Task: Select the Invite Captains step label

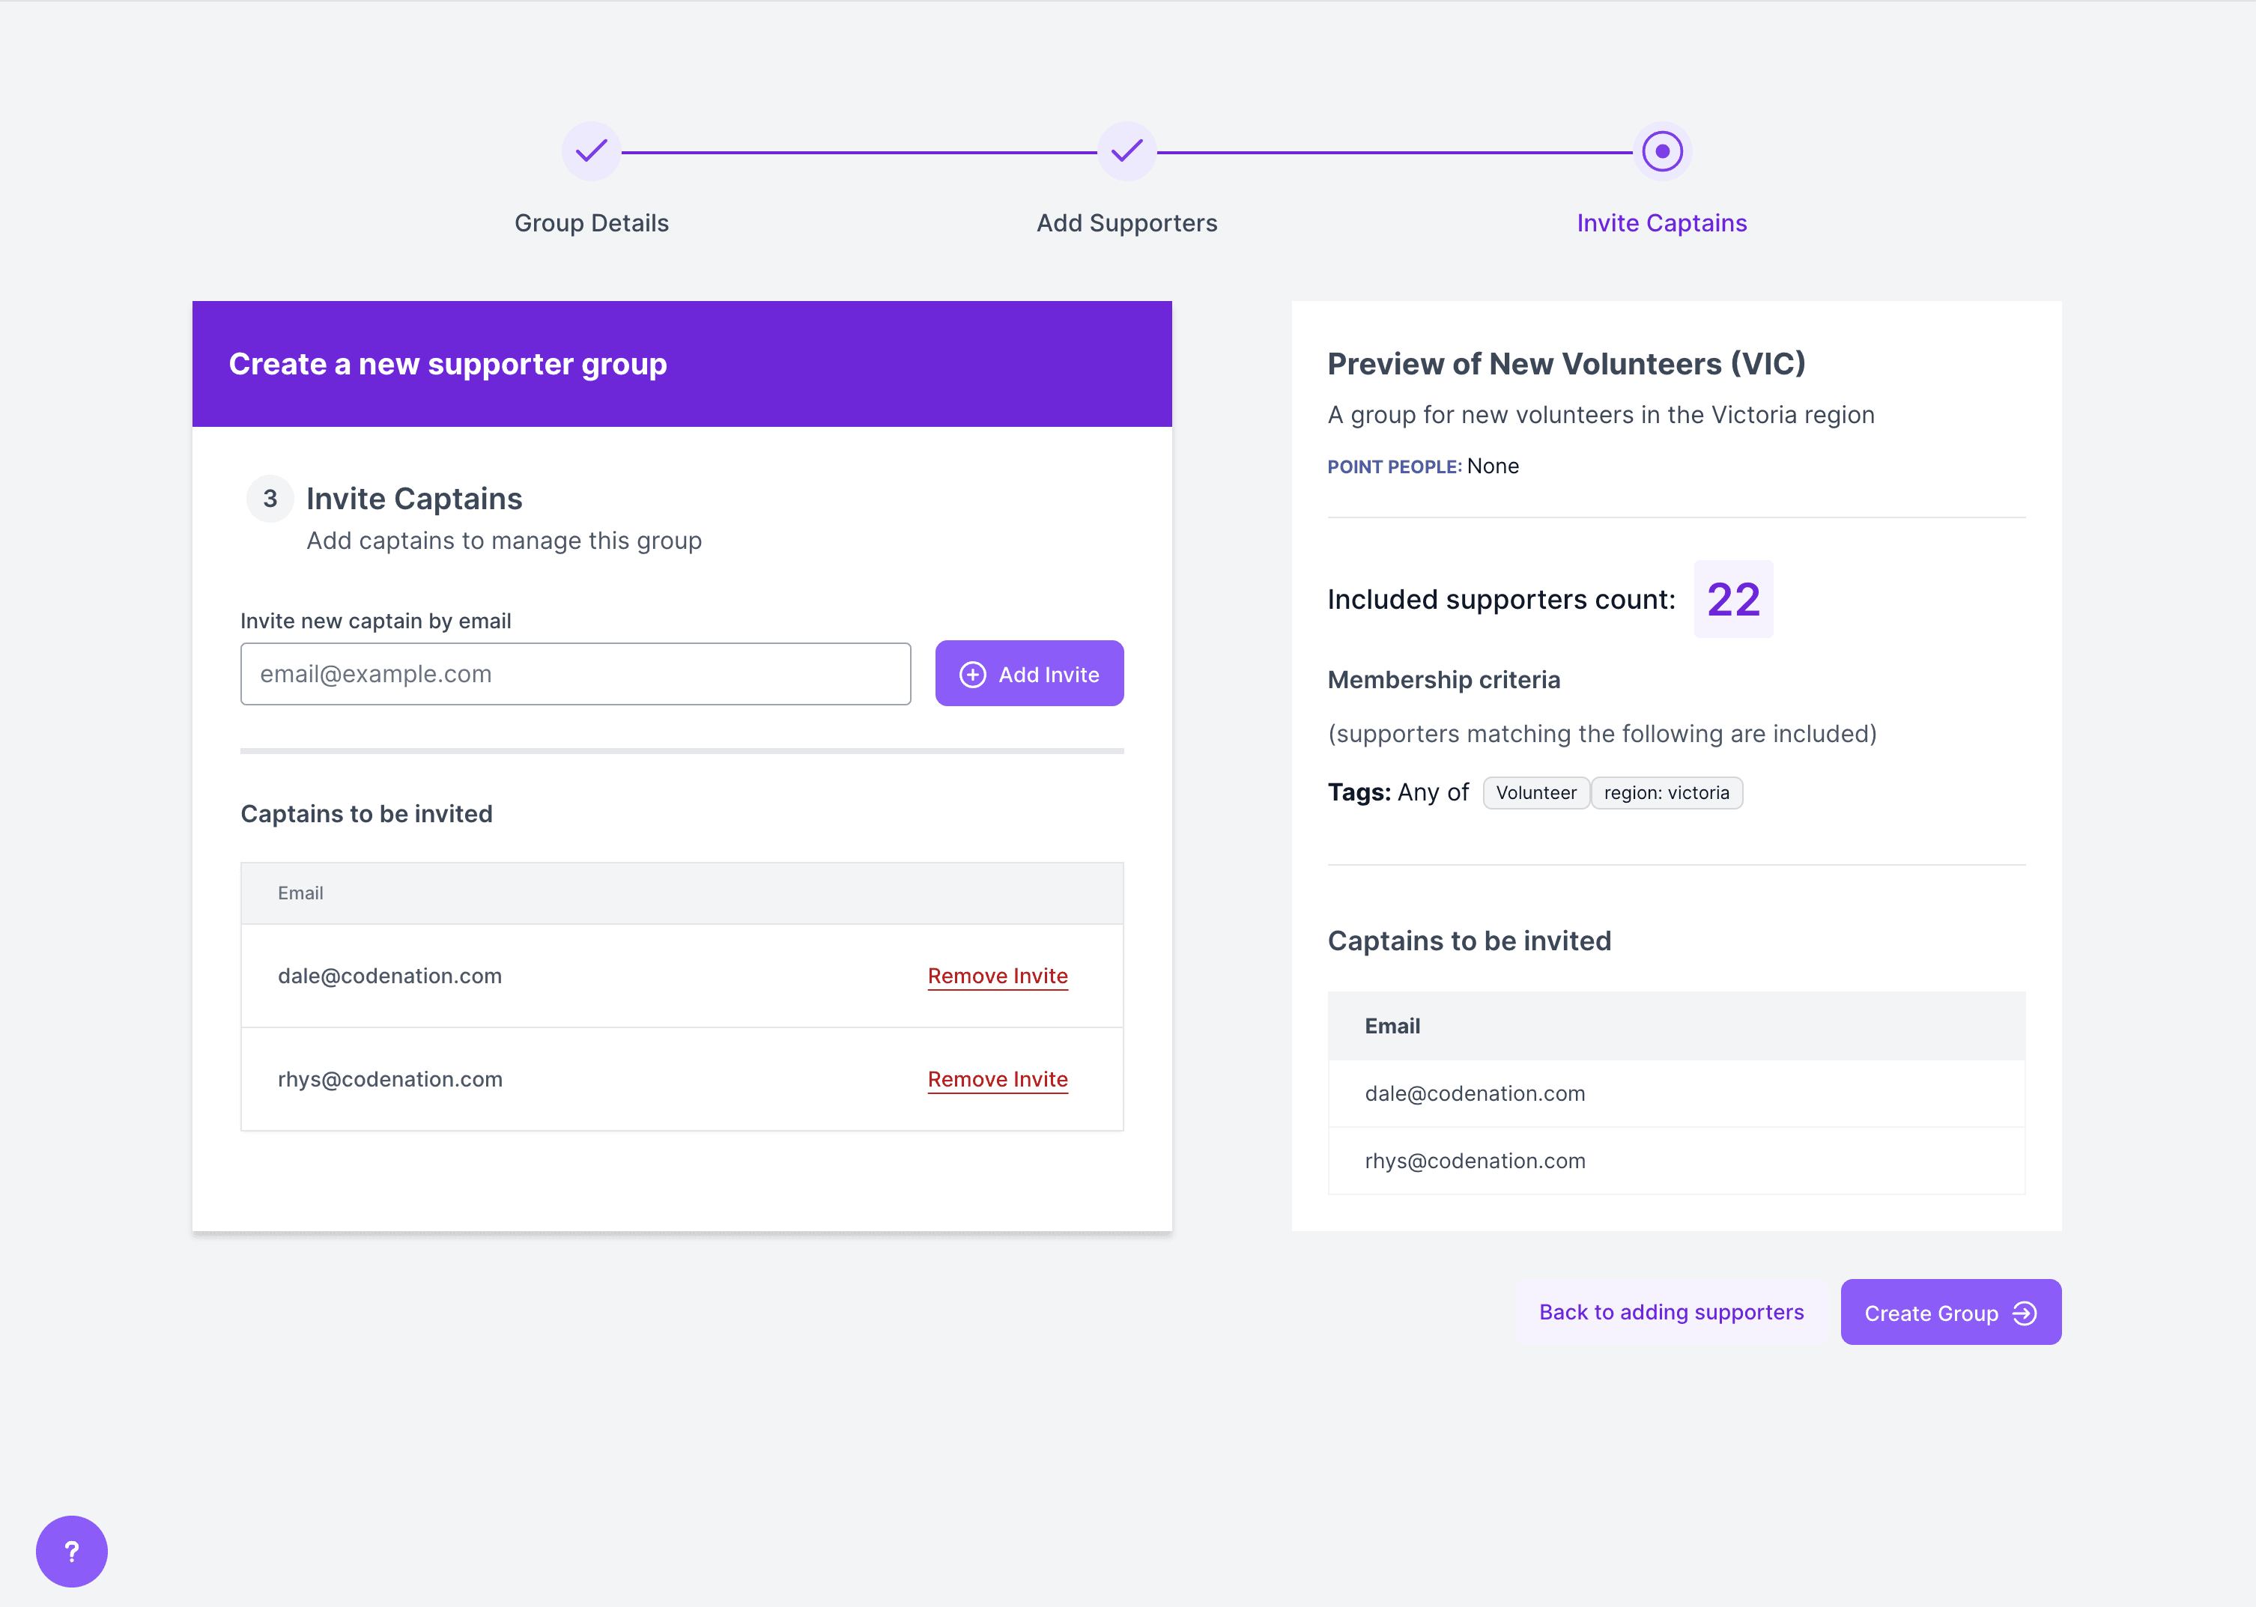Action: pos(1661,224)
